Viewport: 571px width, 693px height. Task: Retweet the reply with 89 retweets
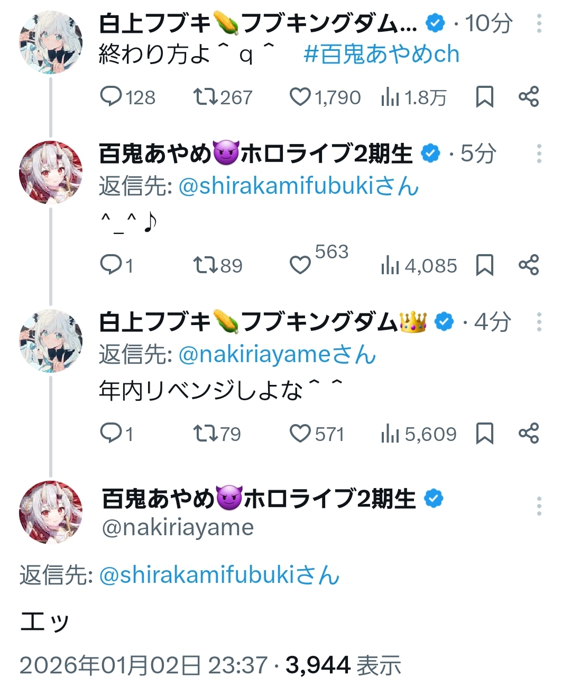(x=205, y=265)
